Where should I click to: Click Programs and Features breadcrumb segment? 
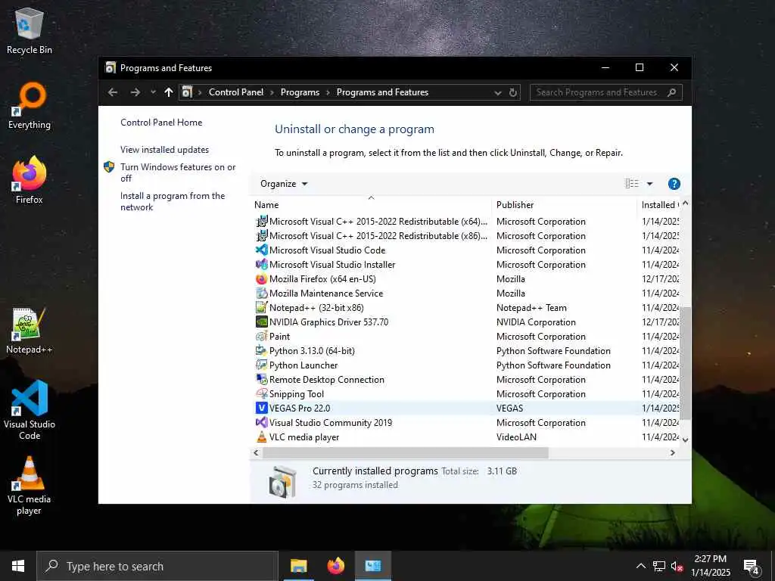(382, 92)
